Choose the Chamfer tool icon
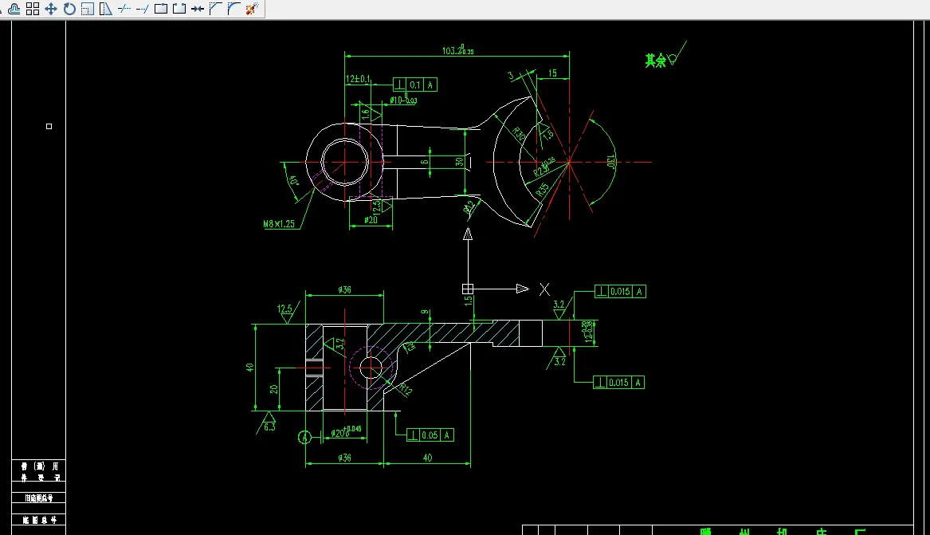 216,8
